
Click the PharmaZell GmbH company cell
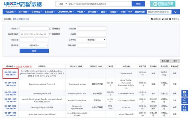pyautogui.click(x=126, y=94)
